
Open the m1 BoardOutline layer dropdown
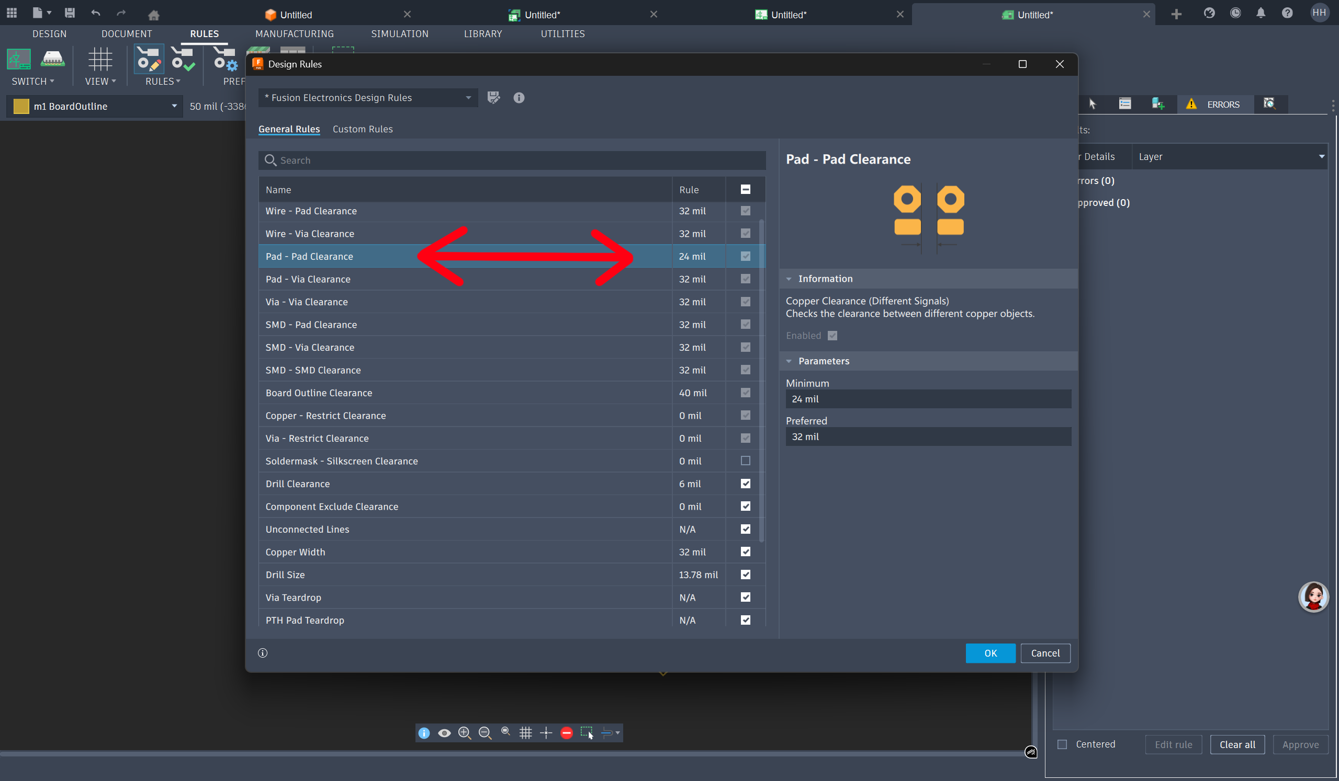(x=174, y=106)
